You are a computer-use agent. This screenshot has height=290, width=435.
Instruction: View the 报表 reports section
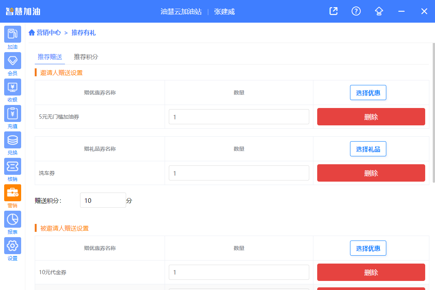(12, 219)
